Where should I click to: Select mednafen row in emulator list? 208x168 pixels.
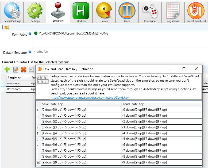[x=18, y=83]
